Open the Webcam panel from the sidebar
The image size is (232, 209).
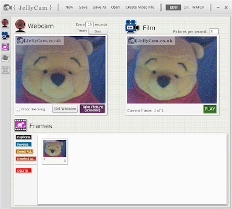tap(5, 23)
